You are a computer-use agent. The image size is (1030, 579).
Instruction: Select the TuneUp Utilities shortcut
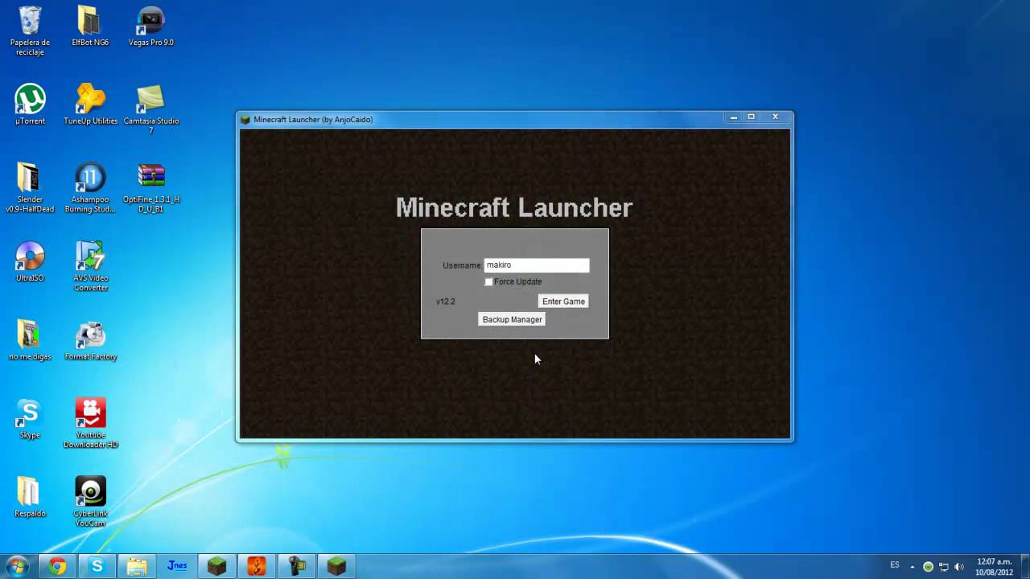pyautogui.click(x=90, y=105)
